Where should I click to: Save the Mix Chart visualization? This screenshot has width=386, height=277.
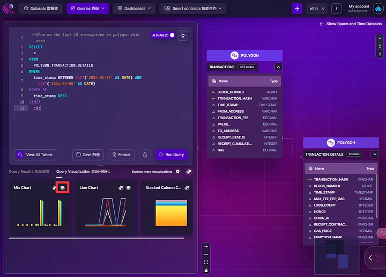[x=63, y=188]
